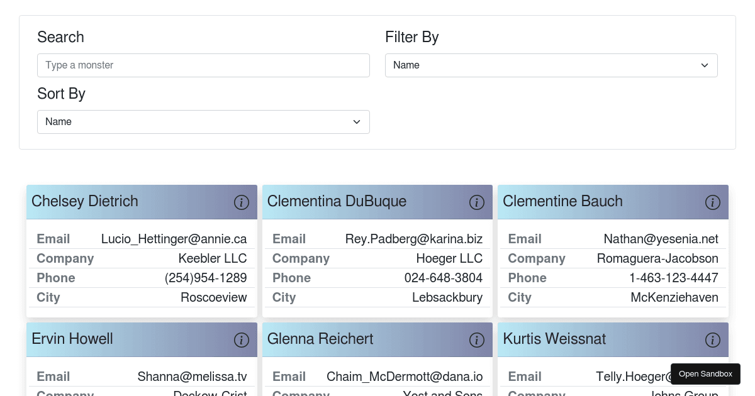Focus the 'Type a monster' search field
Image resolution: width=755 pixels, height=396 pixels.
click(x=203, y=65)
